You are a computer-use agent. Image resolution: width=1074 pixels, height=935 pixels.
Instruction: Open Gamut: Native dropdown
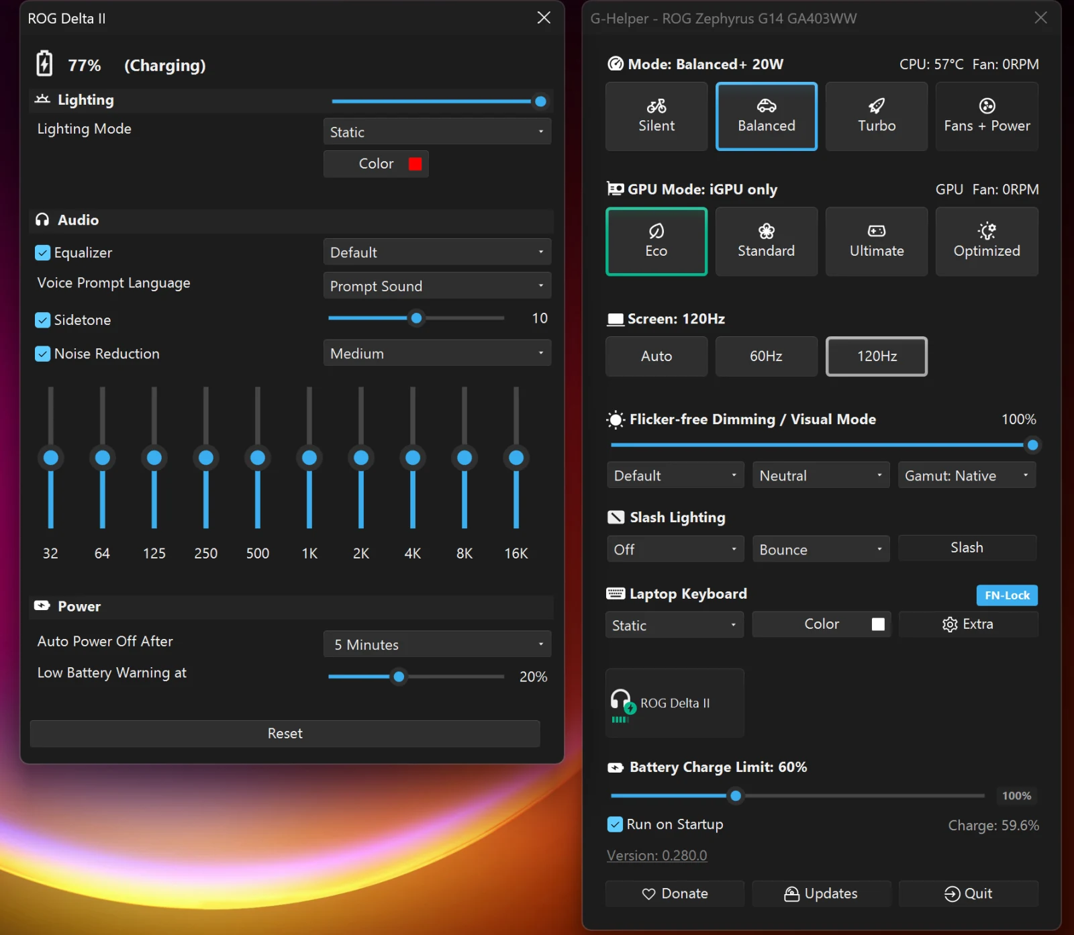(x=967, y=475)
